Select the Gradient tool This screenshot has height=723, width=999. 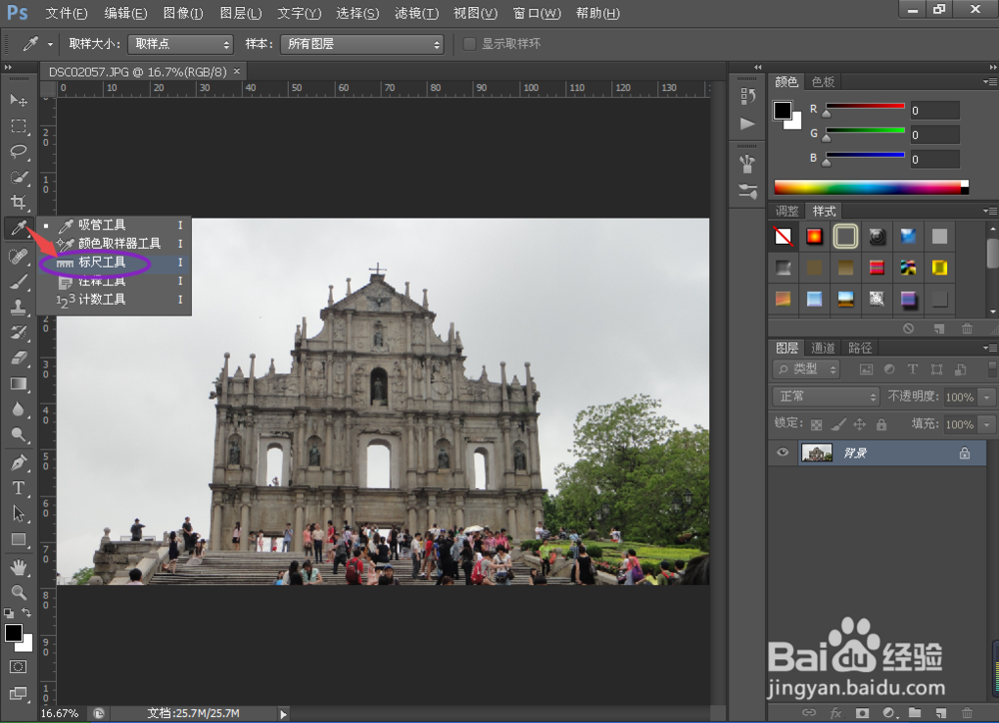(x=18, y=383)
